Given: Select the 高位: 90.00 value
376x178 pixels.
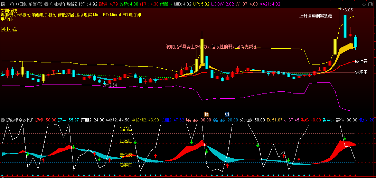Looking at the screenshot, I should pos(347,120).
